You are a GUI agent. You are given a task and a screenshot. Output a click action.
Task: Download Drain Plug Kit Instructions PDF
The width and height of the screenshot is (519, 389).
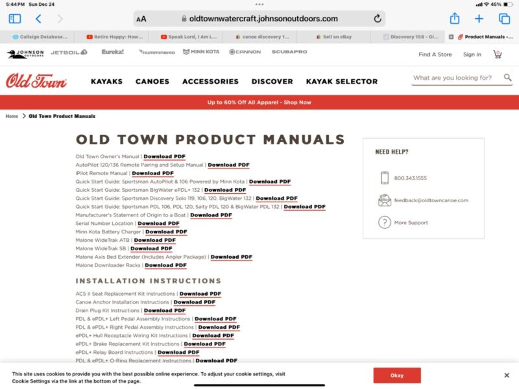coord(165,311)
